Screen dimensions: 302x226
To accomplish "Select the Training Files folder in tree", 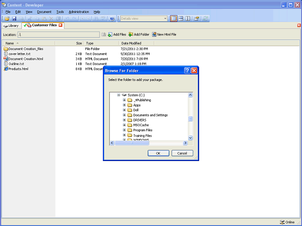I will [143, 136].
